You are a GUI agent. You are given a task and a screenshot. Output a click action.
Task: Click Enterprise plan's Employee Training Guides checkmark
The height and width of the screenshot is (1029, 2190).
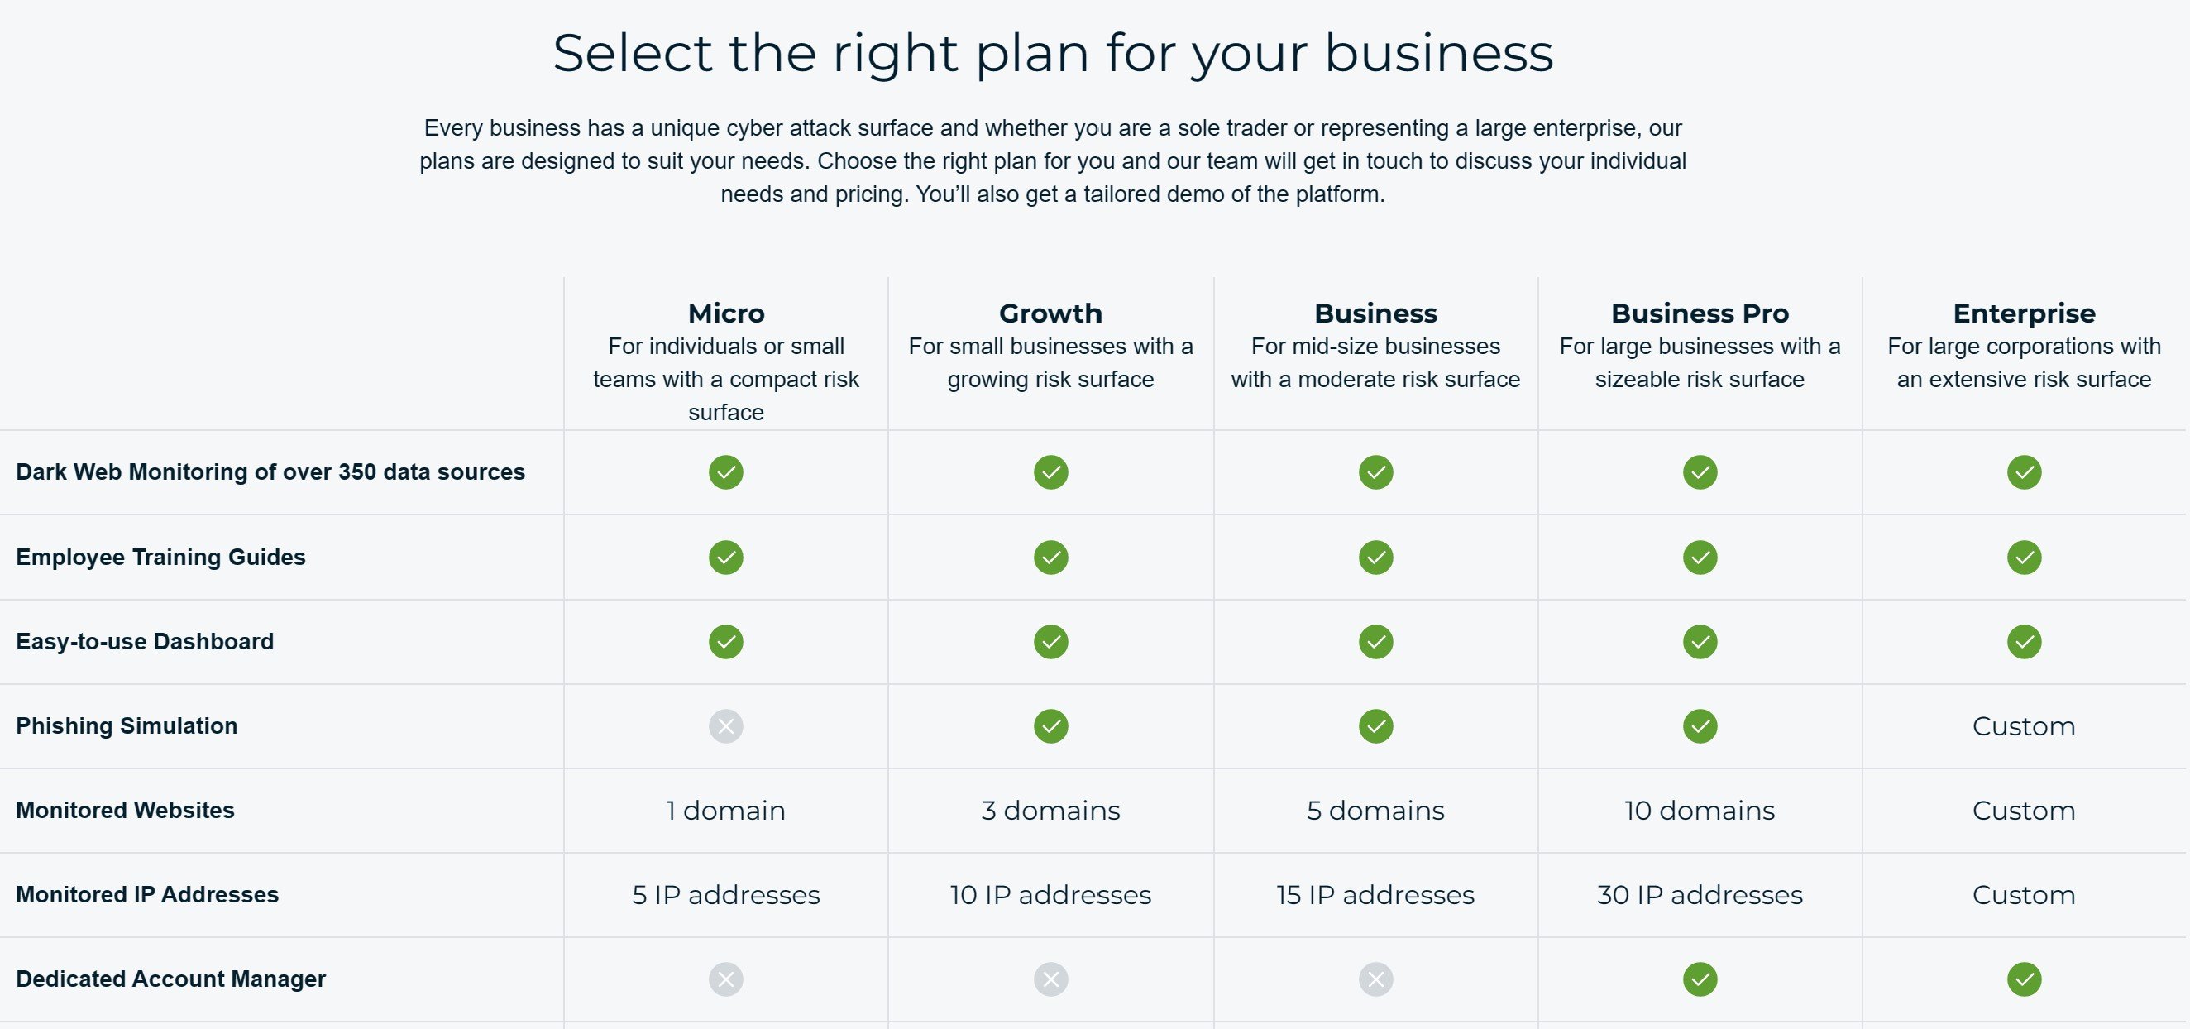coord(2024,557)
